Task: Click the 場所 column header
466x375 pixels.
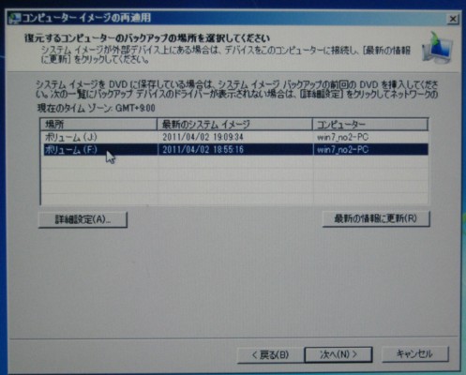Action: pos(98,125)
